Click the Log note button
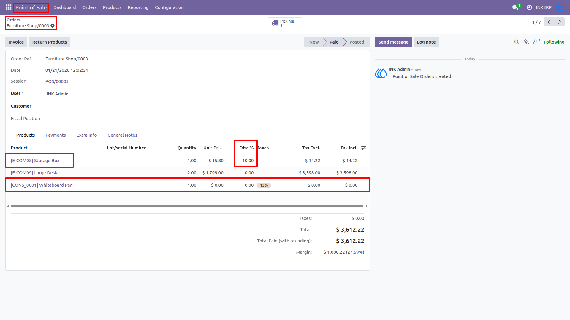570x320 pixels. (426, 42)
